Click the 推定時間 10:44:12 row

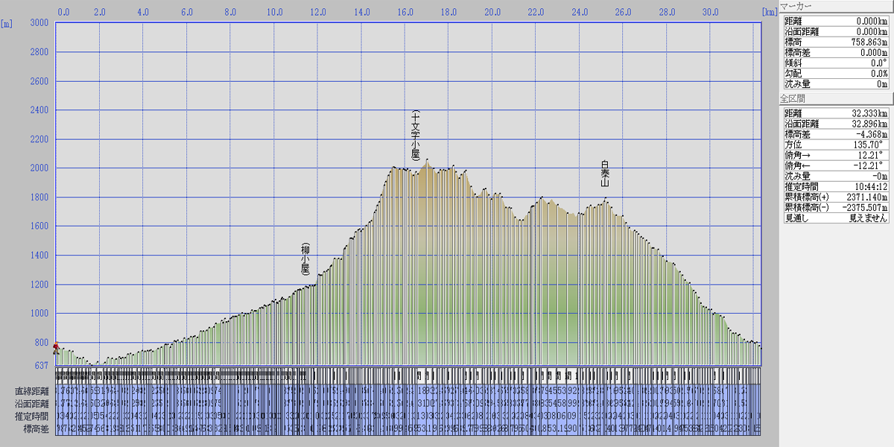click(x=836, y=186)
